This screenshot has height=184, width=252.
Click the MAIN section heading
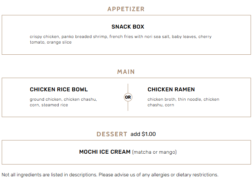point(126,72)
